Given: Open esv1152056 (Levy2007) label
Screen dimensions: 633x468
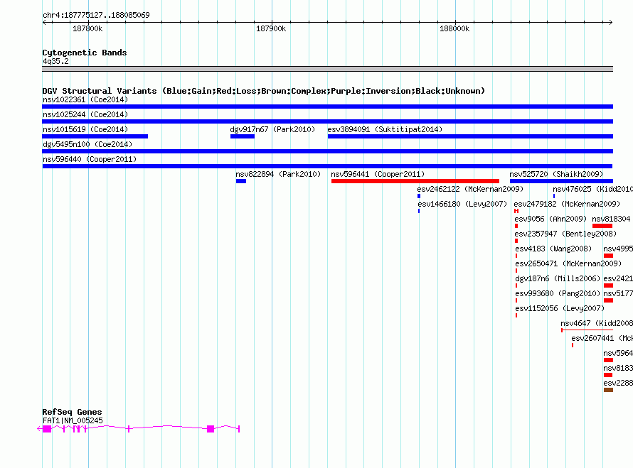Looking at the screenshot, I should click(560, 308).
